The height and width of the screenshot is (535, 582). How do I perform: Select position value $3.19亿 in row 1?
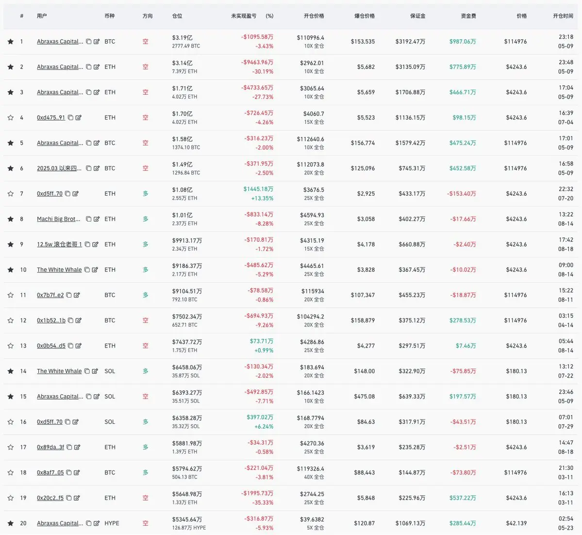pyautogui.click(x=182, y=38)
